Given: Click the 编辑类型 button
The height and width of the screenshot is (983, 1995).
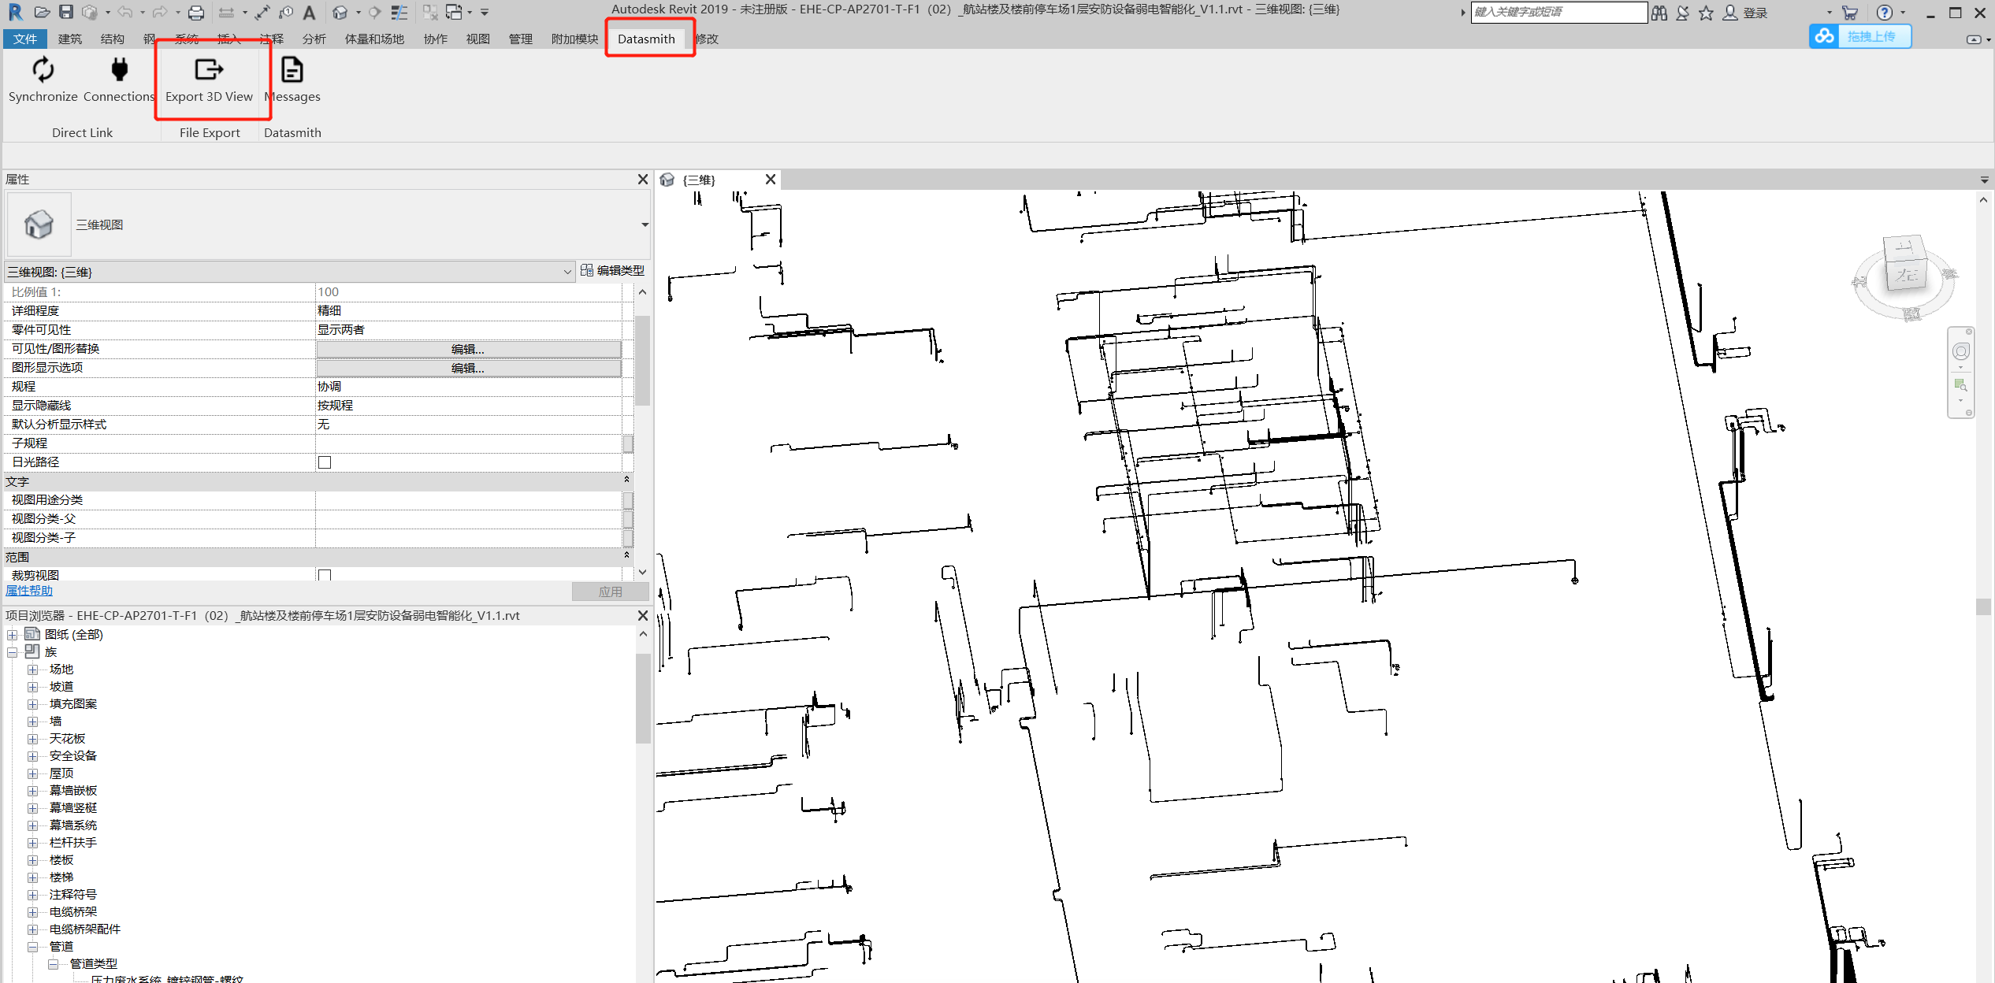Looking at the screenshot, I should pyautogui.click(x=613, y=271).
